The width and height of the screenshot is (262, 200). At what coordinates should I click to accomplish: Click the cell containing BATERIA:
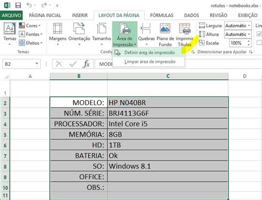(79, 156)
